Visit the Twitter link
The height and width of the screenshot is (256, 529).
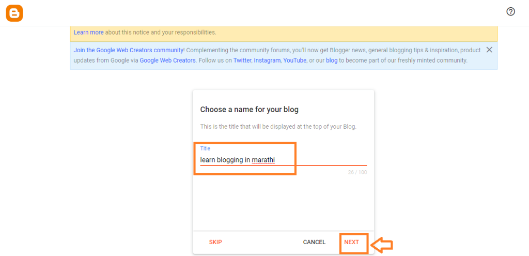coord(242,61)
